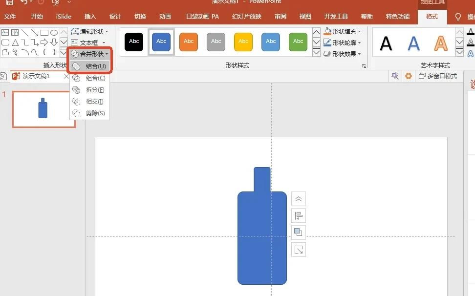The image size is (475, 296).
Task: Open the 插入 (Insert) ribbon tab
Action: point(90,16)
